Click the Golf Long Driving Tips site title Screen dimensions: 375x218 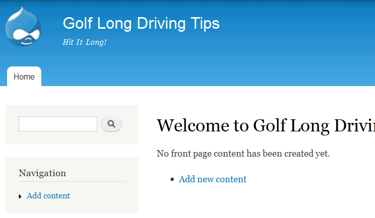coord(141,24)
